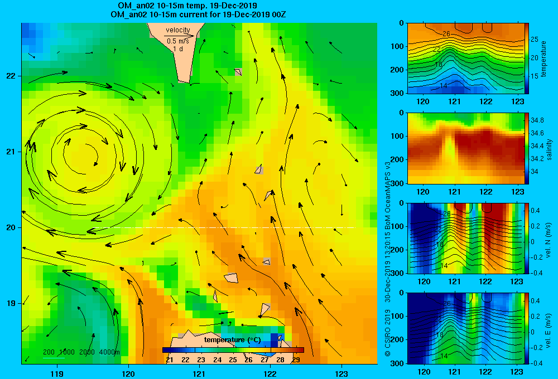Click the 0.4 tick on vel. N colorbar
This screenshot has height=379, width=558.
click(535, 211)
